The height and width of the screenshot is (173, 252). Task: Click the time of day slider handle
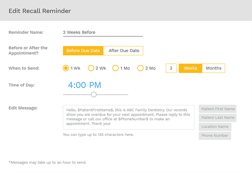point(94,94)
